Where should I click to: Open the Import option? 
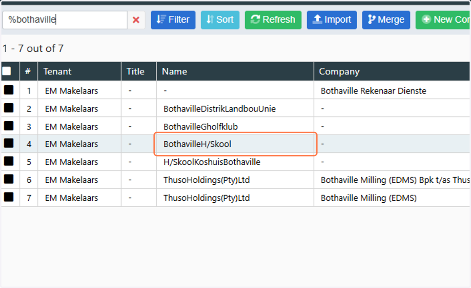tap(332, 20)
